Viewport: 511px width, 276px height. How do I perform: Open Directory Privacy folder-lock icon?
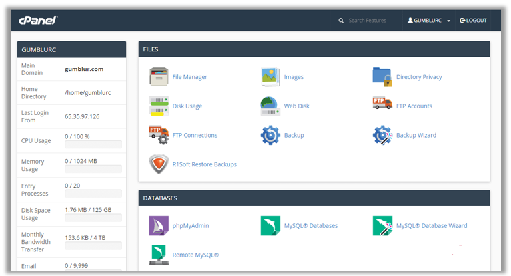[382, 76]
